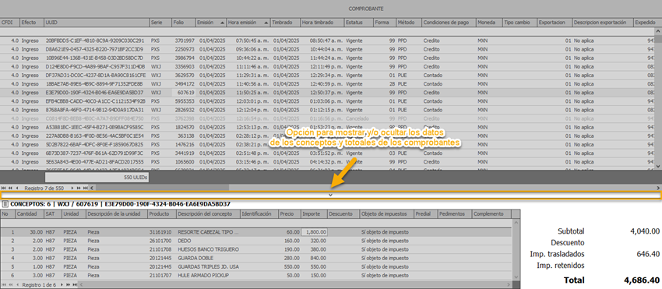Click the Folio column header
Screen dimensions: 662x289
click(184, 23)
